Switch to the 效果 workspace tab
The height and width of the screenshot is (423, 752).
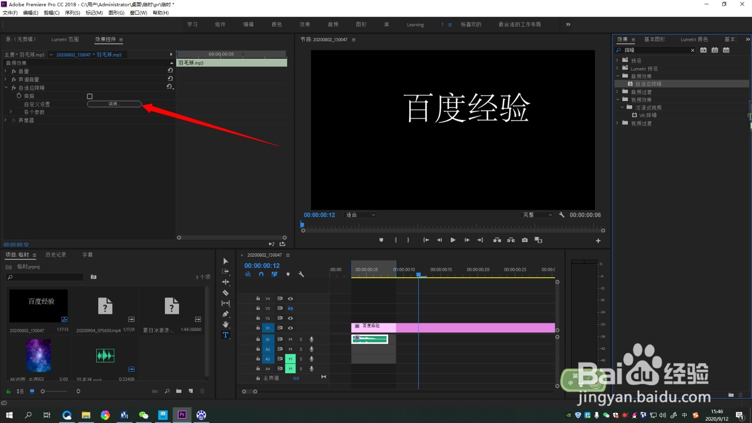[x=305, y=24]
